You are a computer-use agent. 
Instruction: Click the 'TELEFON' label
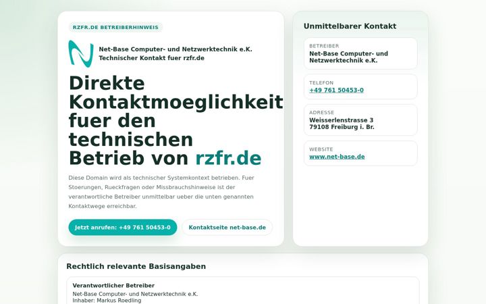point(321,83)
